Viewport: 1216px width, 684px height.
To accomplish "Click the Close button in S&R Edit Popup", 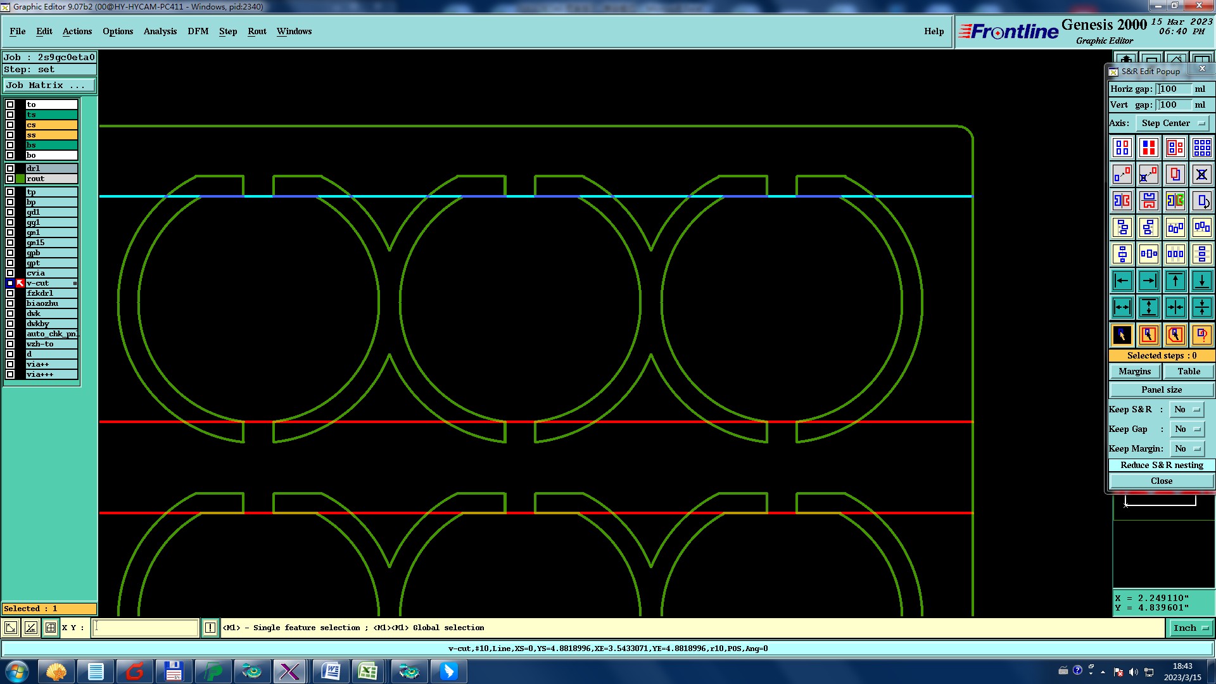I will coord(1162,481).
